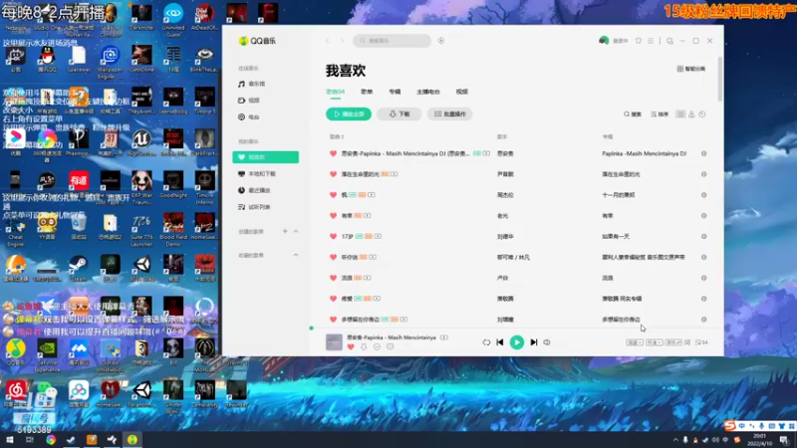797x448 pixels.
Task: Go back with the left arrow
Action: click(328, 41)
